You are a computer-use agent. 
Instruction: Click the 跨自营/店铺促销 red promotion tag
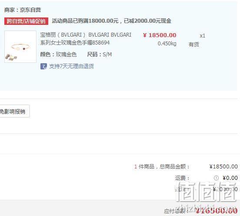click(x=26, y=21)
